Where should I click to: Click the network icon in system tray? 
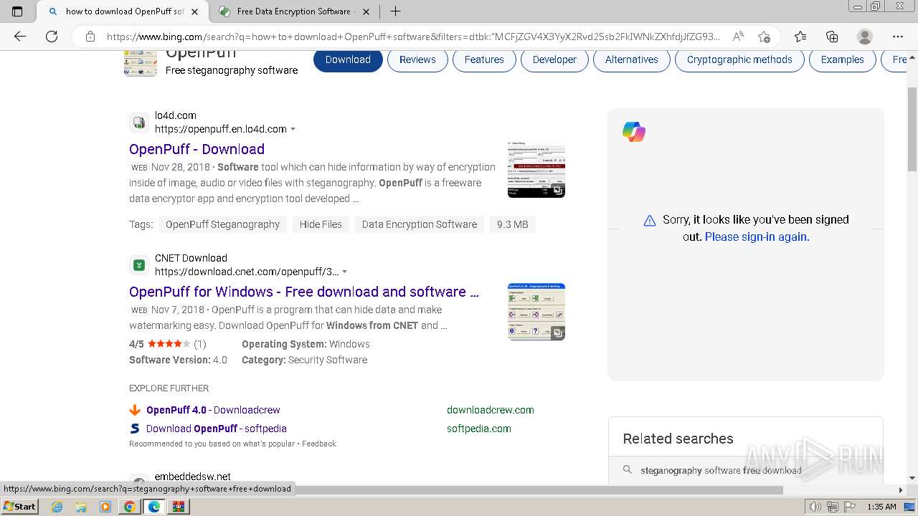pos(832,507)
